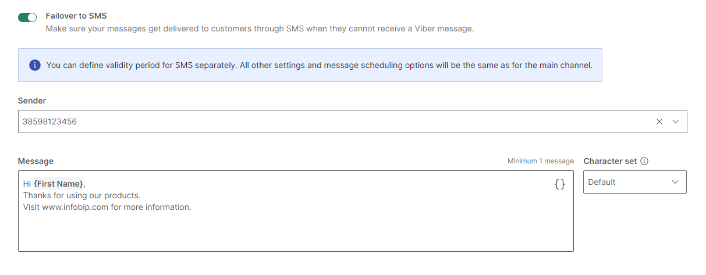This screenshot has width=706, height=275.
Task: Click the blue info icon in the banner
Action: [x=35, y=65]
